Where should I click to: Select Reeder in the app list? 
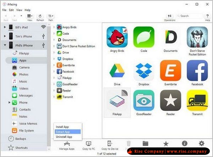point(67,91)
